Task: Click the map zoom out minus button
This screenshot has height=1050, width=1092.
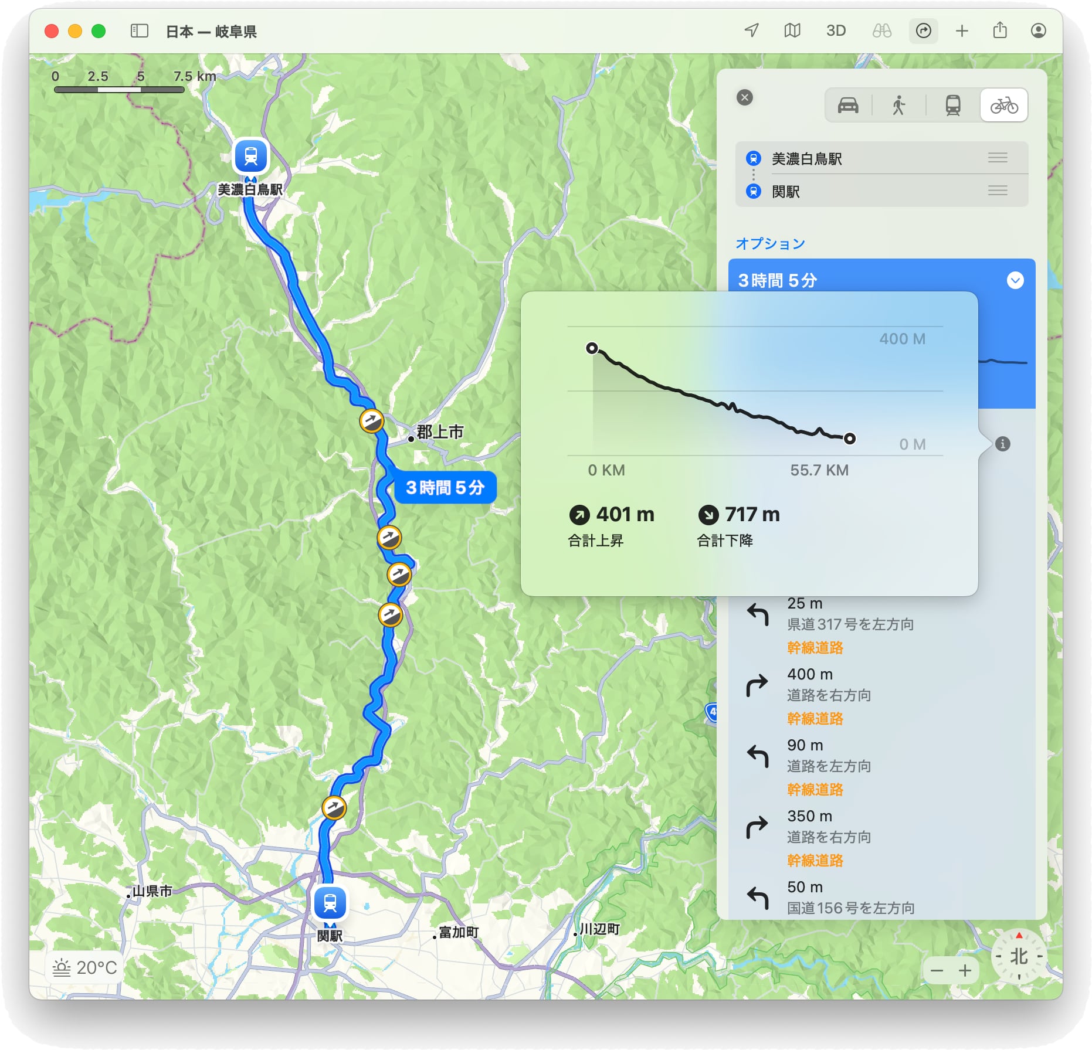Action: click(x=937, y=971)
